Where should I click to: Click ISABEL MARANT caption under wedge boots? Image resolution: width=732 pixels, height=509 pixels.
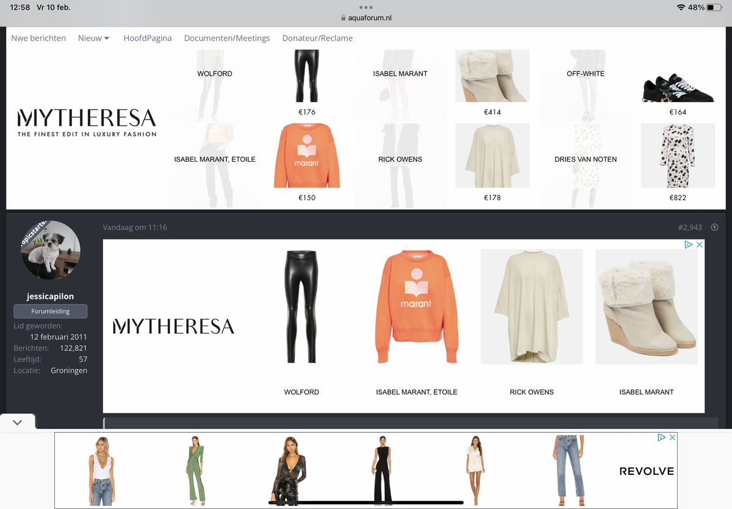(647, 392)
